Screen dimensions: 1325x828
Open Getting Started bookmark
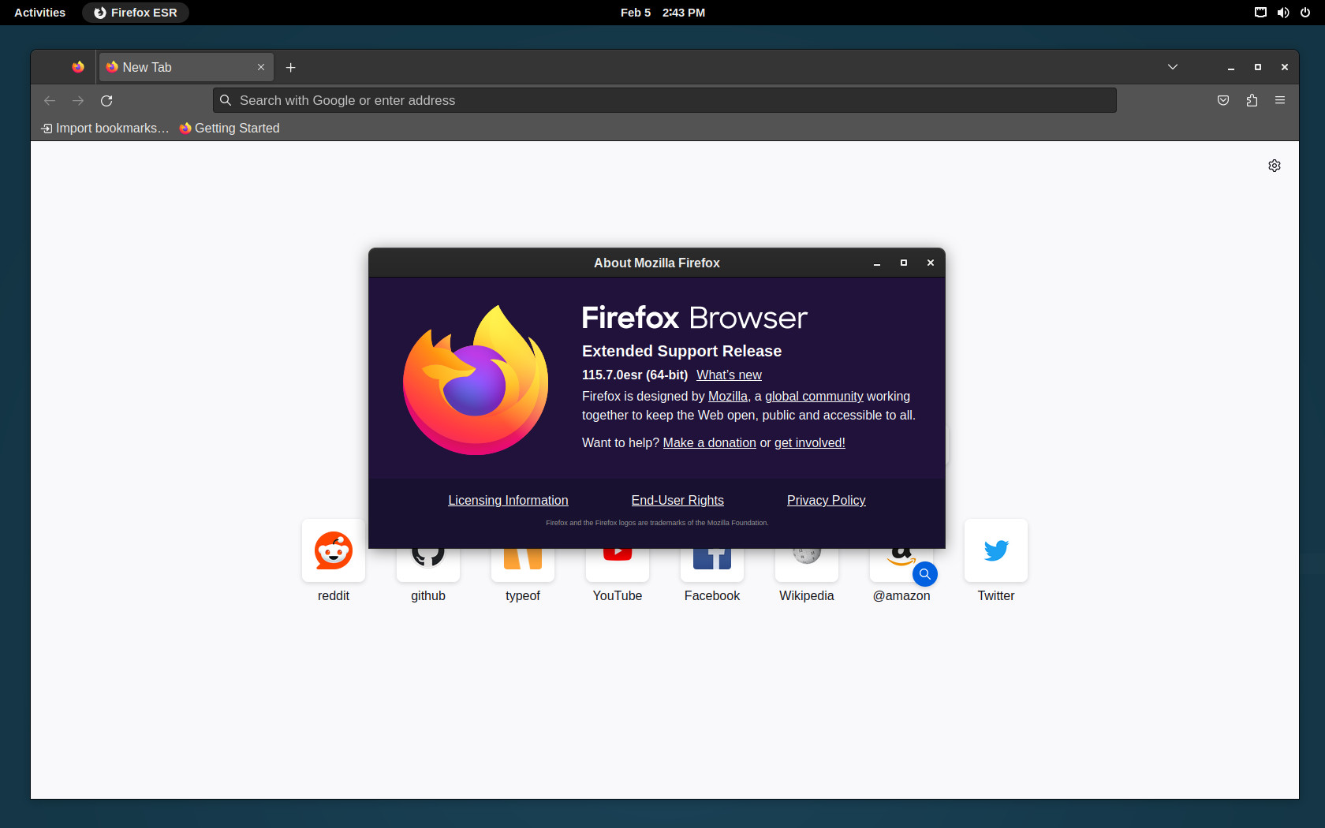pyautogui.click(x=230, y=128)
